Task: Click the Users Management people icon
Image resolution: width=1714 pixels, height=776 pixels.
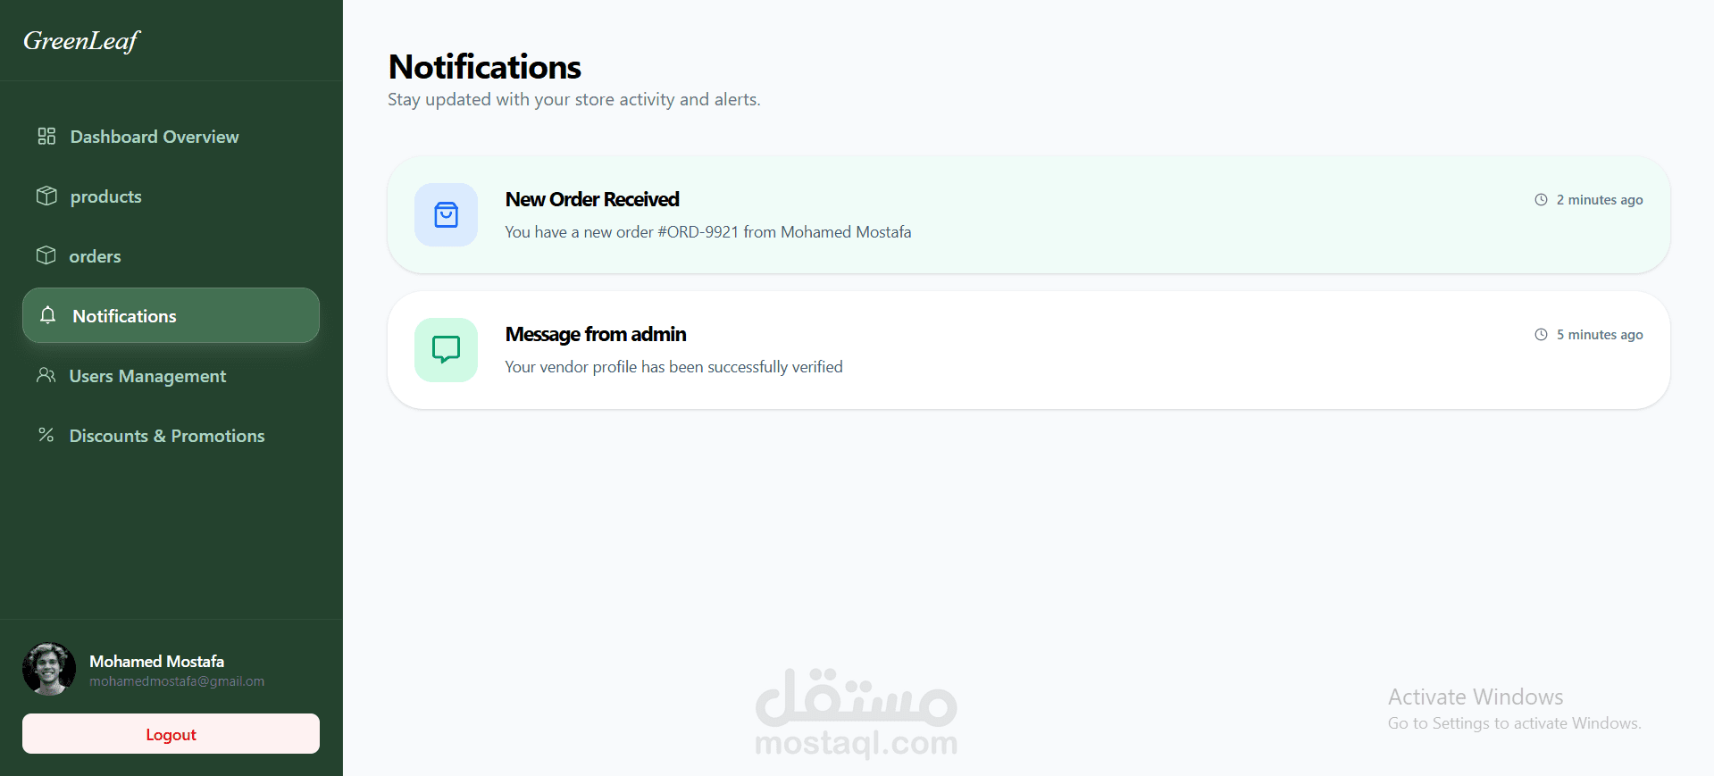Action: point(46,375)
